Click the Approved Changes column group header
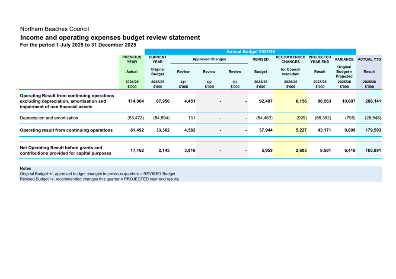This screenshot has height=279, width=396. click(x=209, y=59)
